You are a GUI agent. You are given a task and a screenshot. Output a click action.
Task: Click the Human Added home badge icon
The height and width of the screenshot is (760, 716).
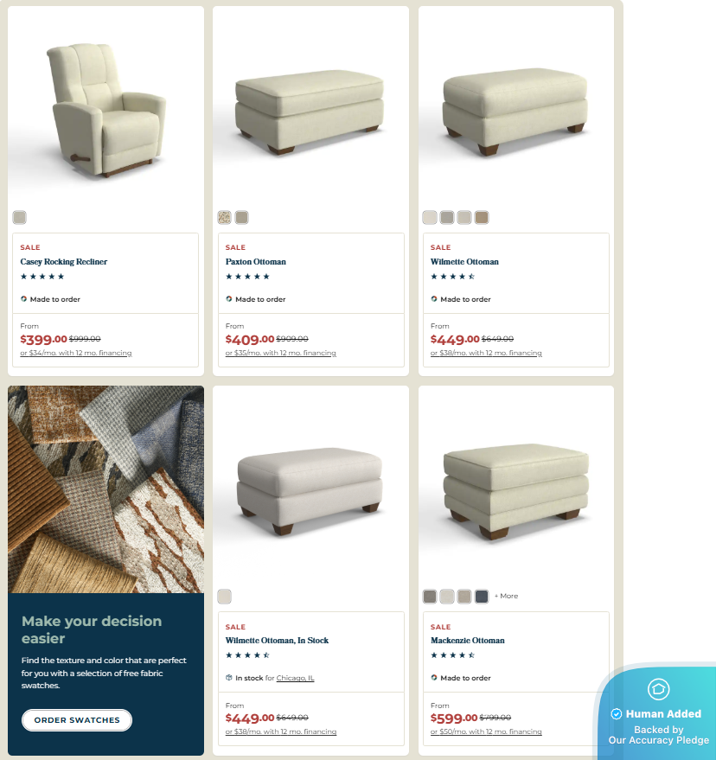pyautogui.click(x=658, y=689)
